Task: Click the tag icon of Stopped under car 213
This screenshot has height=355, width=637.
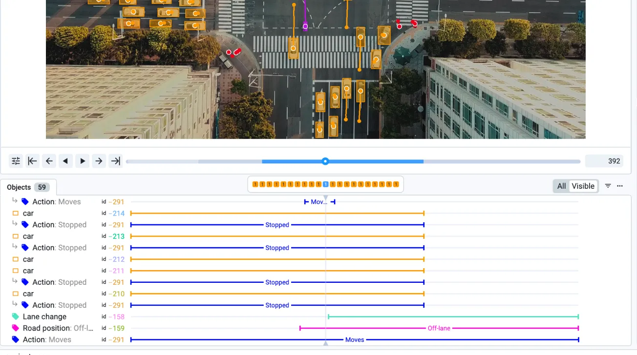Action: click(25, 247)
